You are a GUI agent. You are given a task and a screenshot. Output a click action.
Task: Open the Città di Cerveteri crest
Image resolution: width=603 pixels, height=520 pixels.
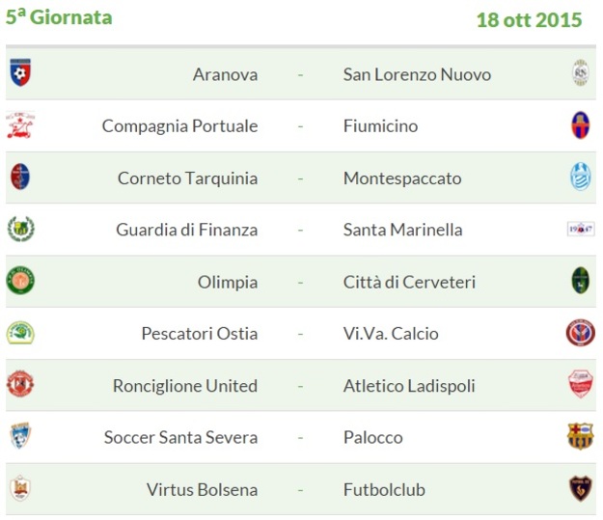pyautogui.click(x=580, y=281)
